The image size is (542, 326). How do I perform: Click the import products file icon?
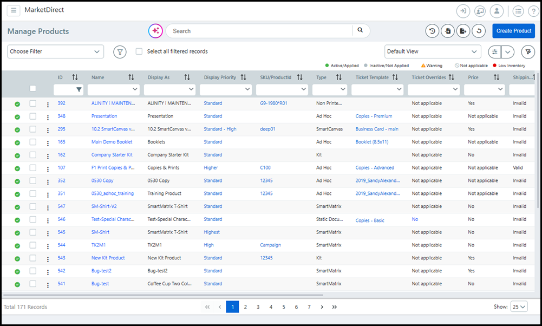pos(448,31)
